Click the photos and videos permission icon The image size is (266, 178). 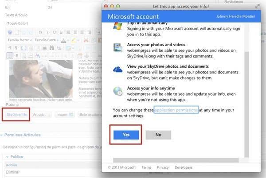coord(118,48)
